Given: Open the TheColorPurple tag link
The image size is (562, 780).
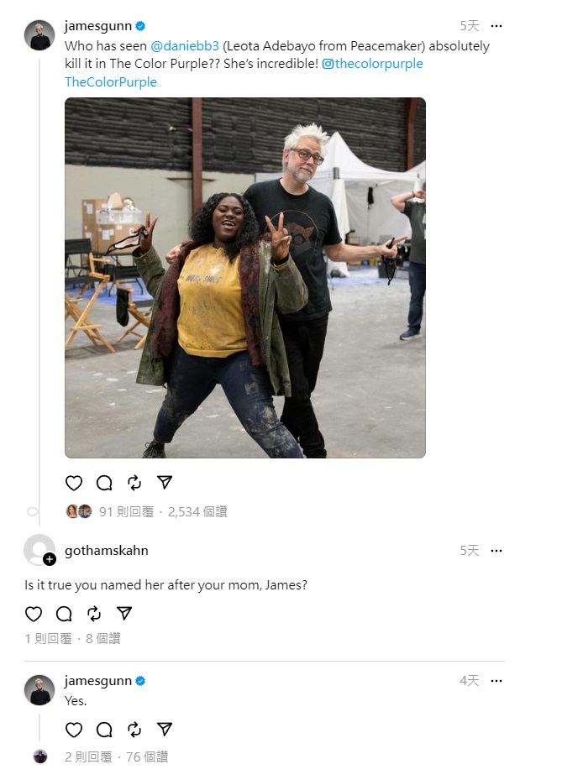Looking at the screenshot, I should (111, 82).
